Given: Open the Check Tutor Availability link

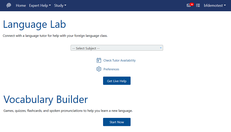Looking at the screenshot, I should [119, 60].
